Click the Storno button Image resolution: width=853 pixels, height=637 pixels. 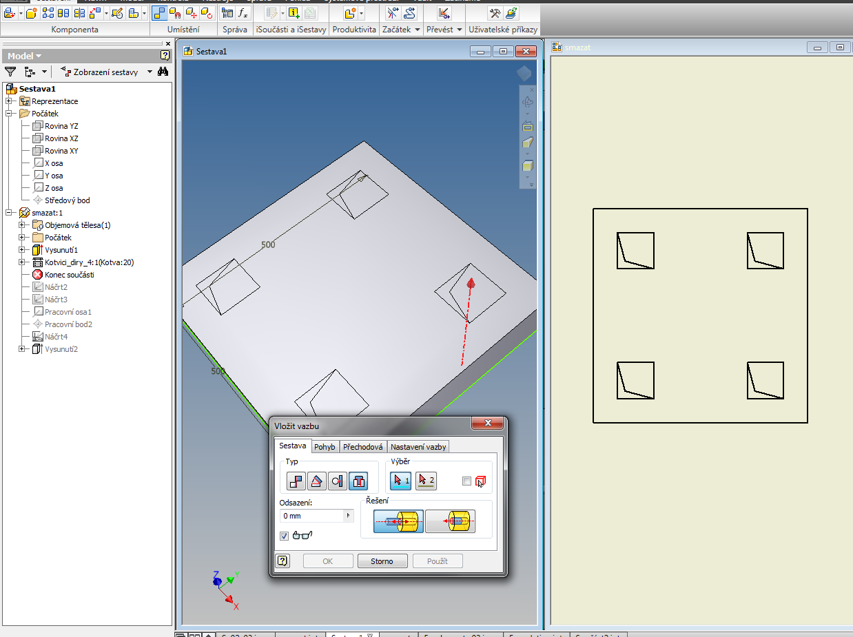[x=382, y=561]
